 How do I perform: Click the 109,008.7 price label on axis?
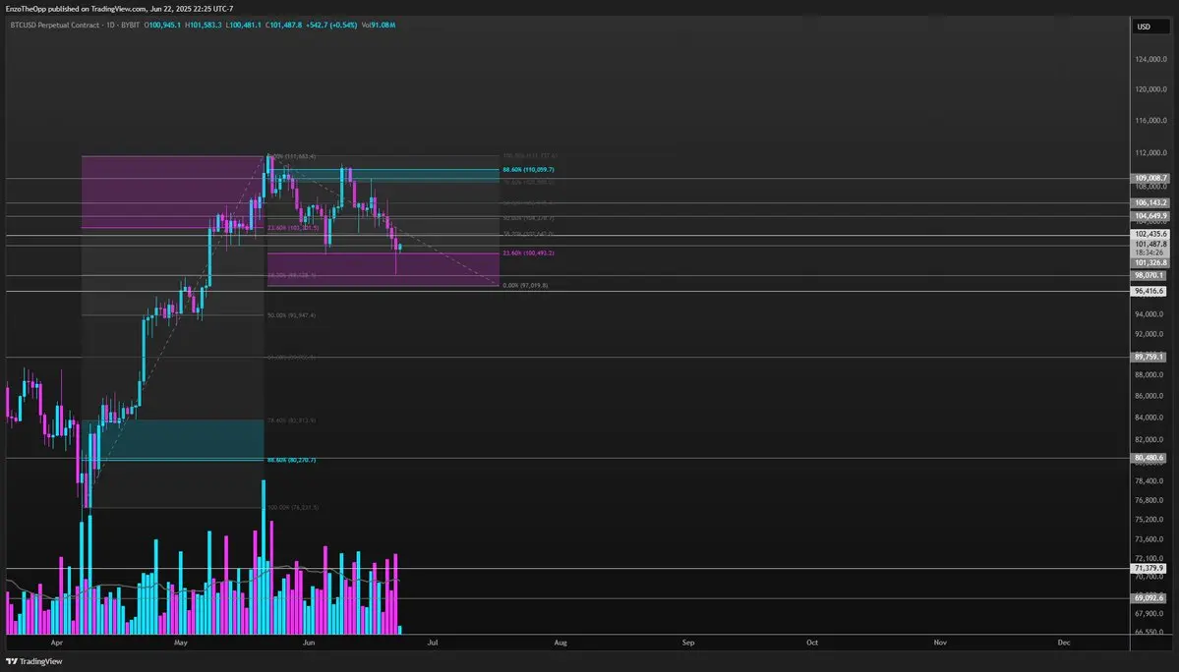(x=1150, y=179)
